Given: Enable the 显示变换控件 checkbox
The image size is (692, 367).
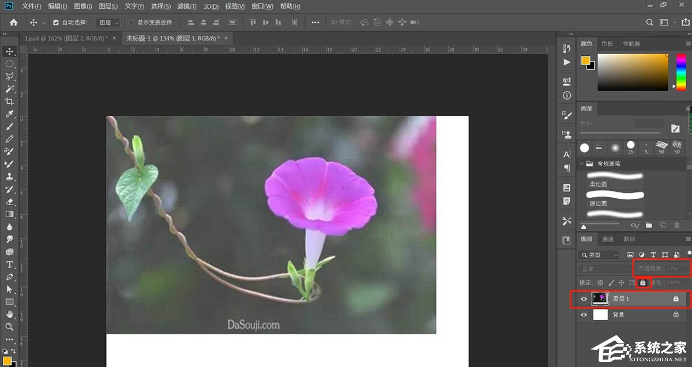Looking at the screenshot, I should [131, 23].
